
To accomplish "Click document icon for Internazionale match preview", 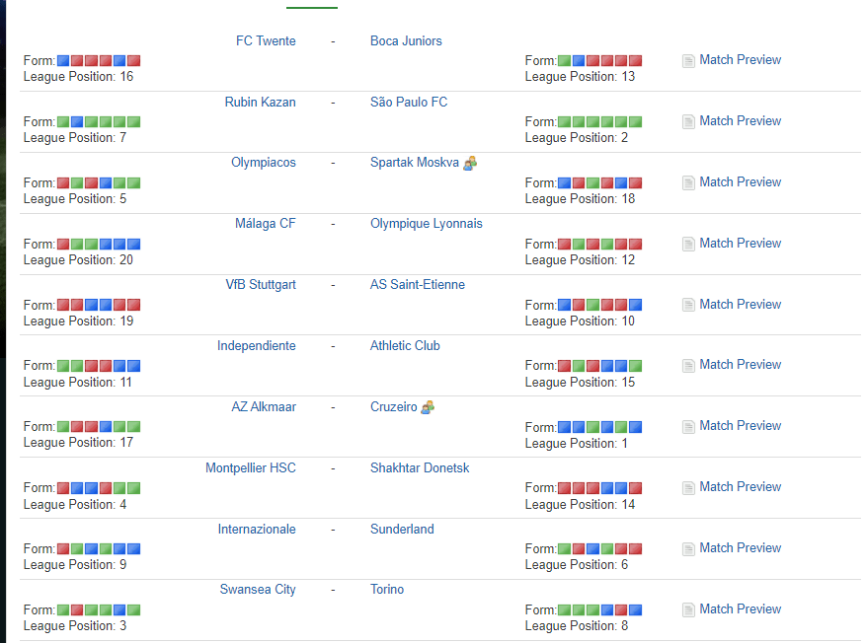I will tap(688, 549).
